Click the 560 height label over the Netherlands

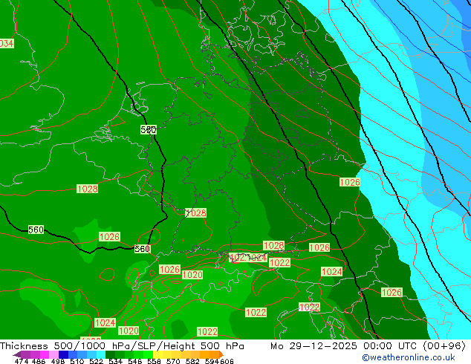pyautogui.click(x=149, y=130)
